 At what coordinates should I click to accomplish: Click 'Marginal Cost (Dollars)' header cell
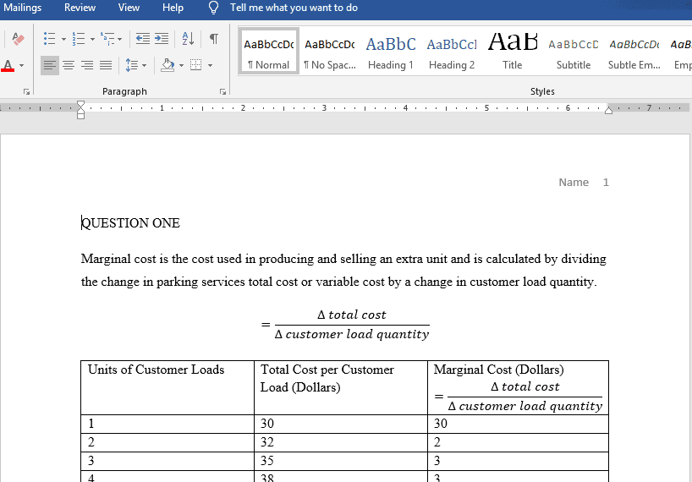pyautogui.click(x=518, y=387)
